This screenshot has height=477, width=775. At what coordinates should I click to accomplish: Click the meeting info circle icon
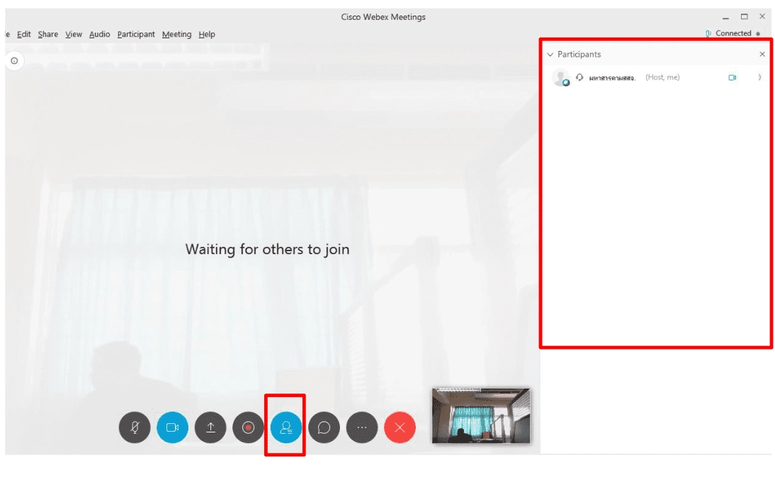14,61
